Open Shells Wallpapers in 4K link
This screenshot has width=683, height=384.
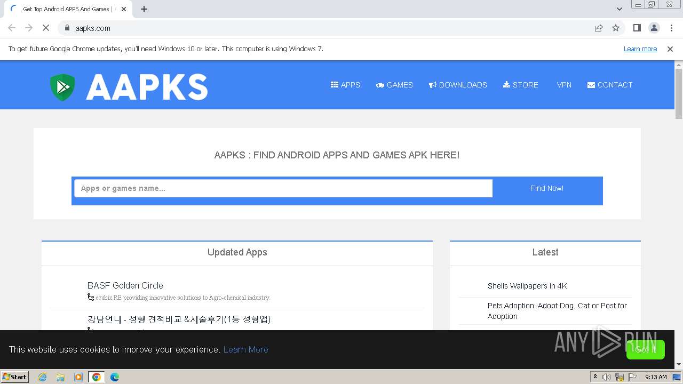point(527,286)
